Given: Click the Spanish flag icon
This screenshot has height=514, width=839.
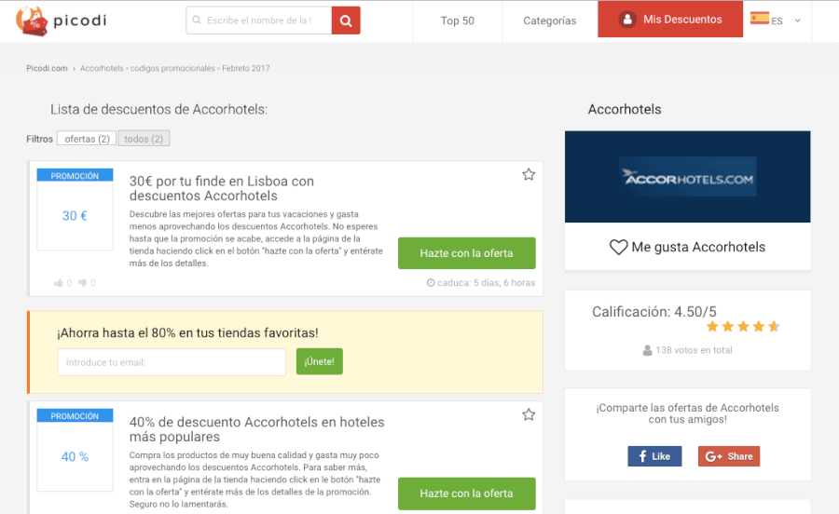Looking at the screenshot, I should pos(759,19).
